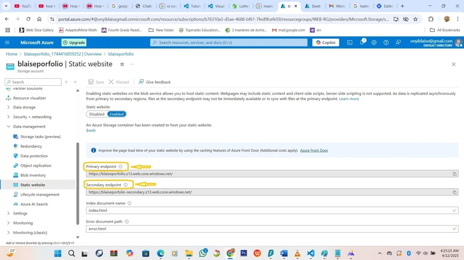Open WhatsApp from the taskbar
The width and height of the screenshot is (464, 260).
[x=203, y=253]
